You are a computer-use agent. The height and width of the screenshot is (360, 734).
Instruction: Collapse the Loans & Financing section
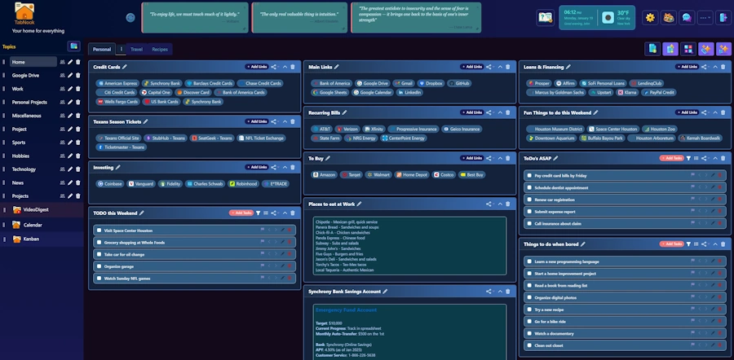click(x=715, y=67)
